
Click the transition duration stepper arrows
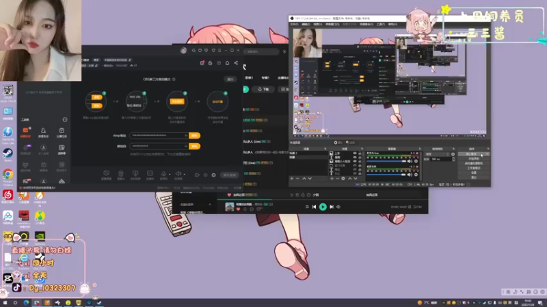(453, 159)
